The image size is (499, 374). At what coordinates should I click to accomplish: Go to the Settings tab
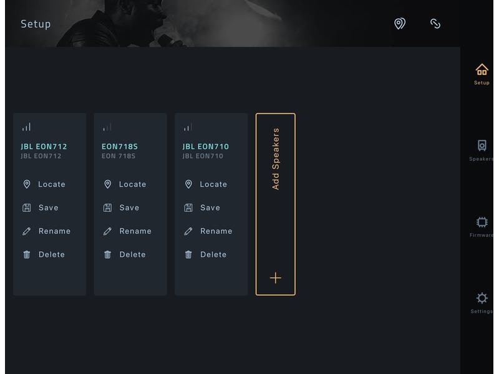click(x=482, y=303)
